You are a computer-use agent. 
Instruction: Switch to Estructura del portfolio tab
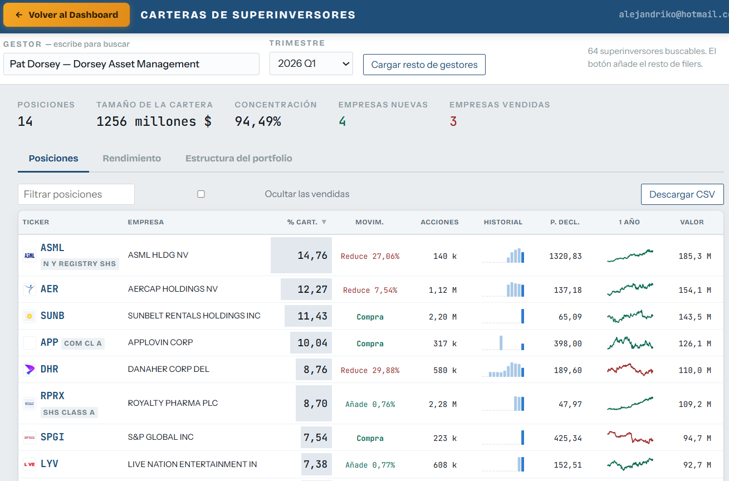tap(239, 159)
